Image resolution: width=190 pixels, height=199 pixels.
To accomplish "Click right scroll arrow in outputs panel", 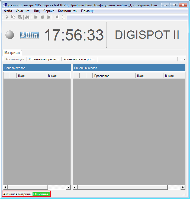I will click(x=183, y=187).
